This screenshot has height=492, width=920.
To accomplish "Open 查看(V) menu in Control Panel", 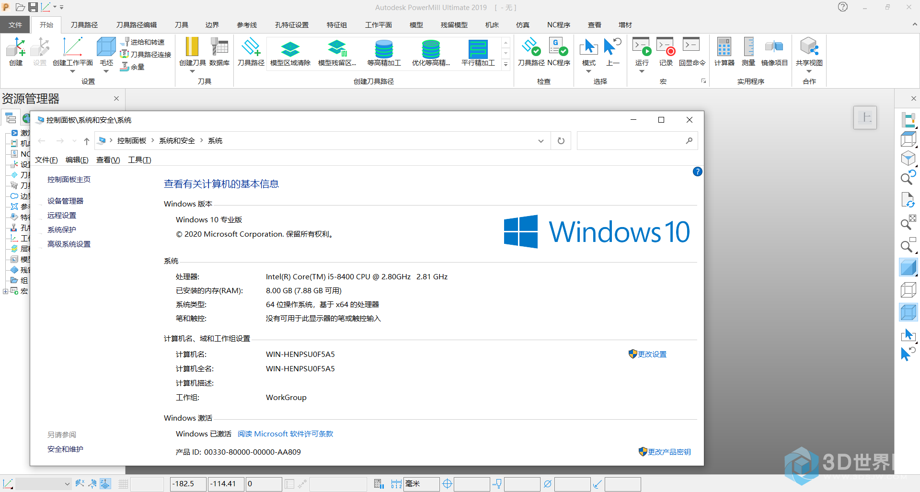I will pos(108,160).
